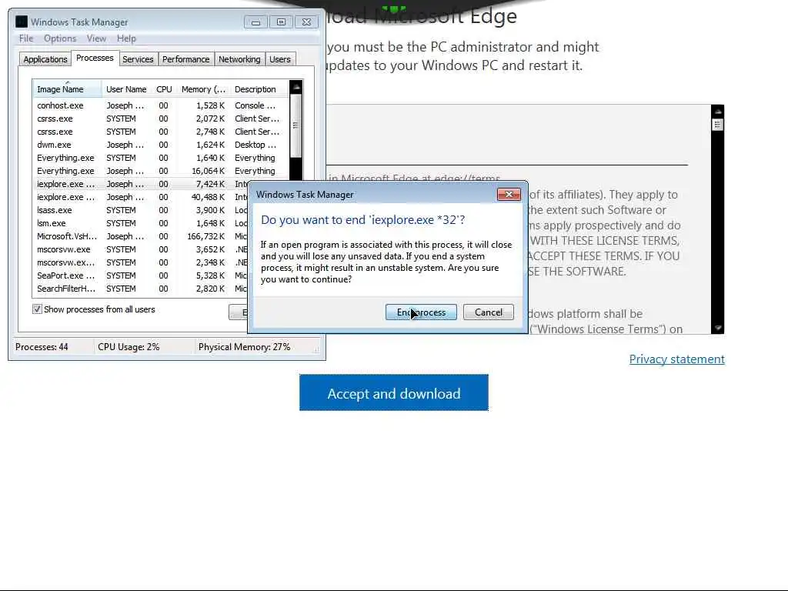Click the license terms scrollbar thumb
This screenshot has height=591, width=788.
pos(718,125)
